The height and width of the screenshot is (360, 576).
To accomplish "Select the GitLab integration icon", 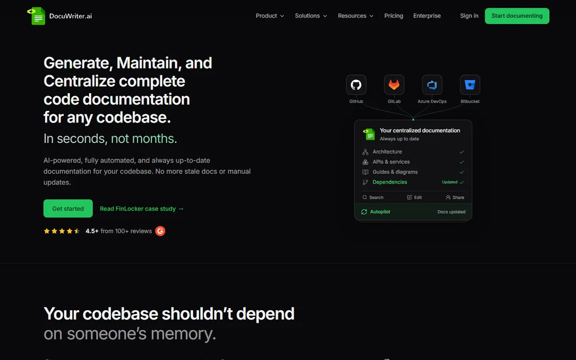I will (394, 85).
